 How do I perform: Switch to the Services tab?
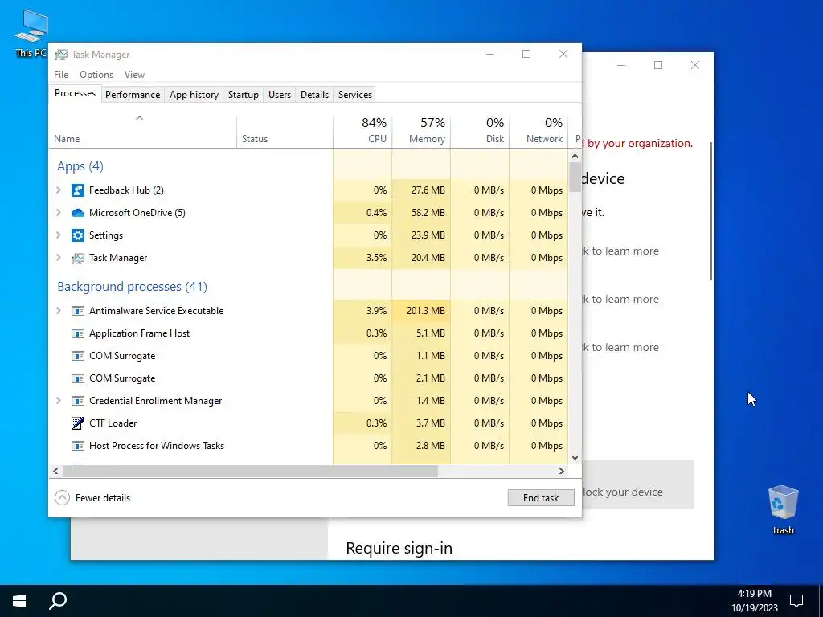(354, 95)
